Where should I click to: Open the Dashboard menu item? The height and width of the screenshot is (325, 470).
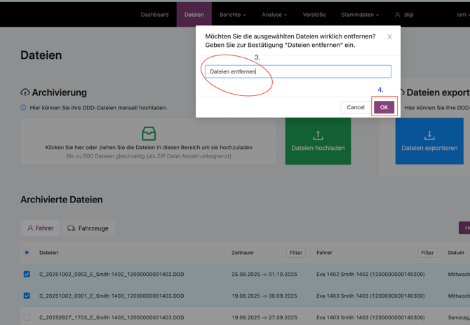tap(154, 14)
